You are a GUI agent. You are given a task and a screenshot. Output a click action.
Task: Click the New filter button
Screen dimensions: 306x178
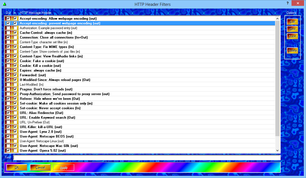(x=292, y=29)
